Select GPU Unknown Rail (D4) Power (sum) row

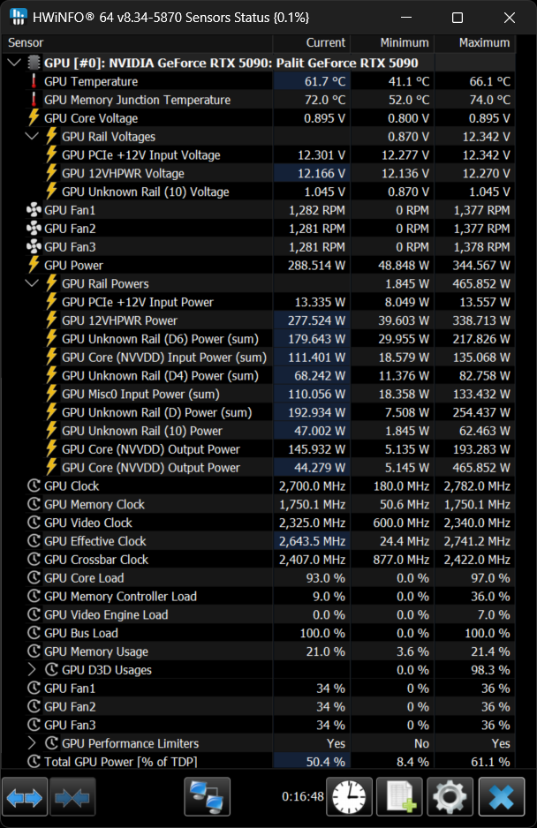(x=259, y=375)
